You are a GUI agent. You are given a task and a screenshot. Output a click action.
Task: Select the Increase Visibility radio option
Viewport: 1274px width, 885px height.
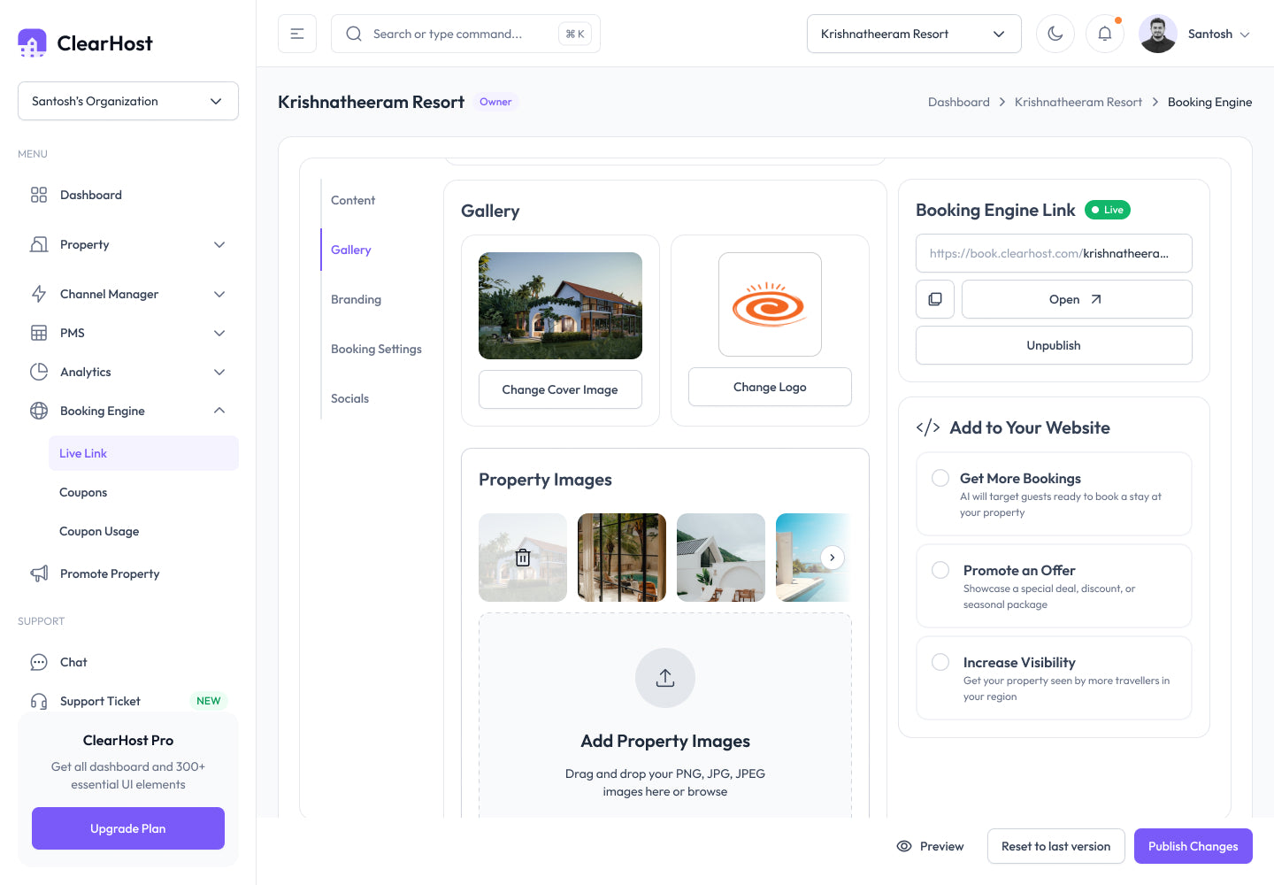940,662
